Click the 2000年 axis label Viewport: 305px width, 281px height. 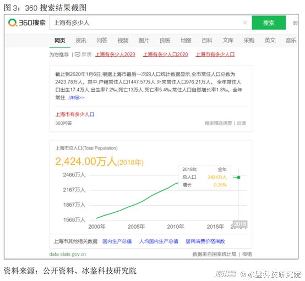[97, 227]
